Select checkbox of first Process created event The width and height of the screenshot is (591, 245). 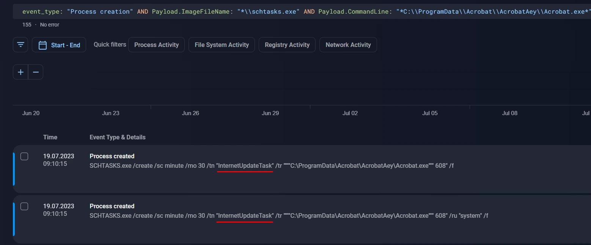[x=24, y=156]
